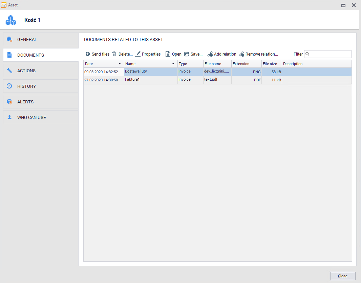Maximize the Asset window
The height and width of the screenshot is (283, 361).
pos(343,5)
